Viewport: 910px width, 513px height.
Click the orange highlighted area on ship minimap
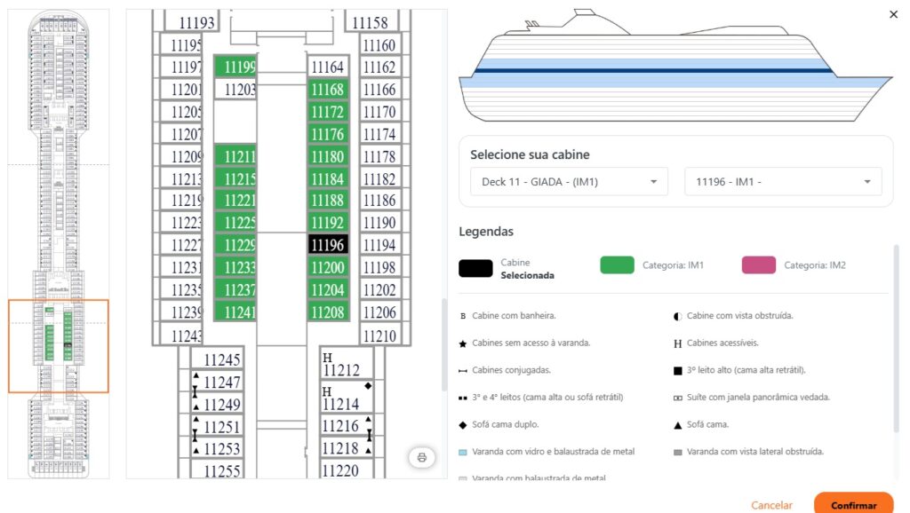[59, 346]
